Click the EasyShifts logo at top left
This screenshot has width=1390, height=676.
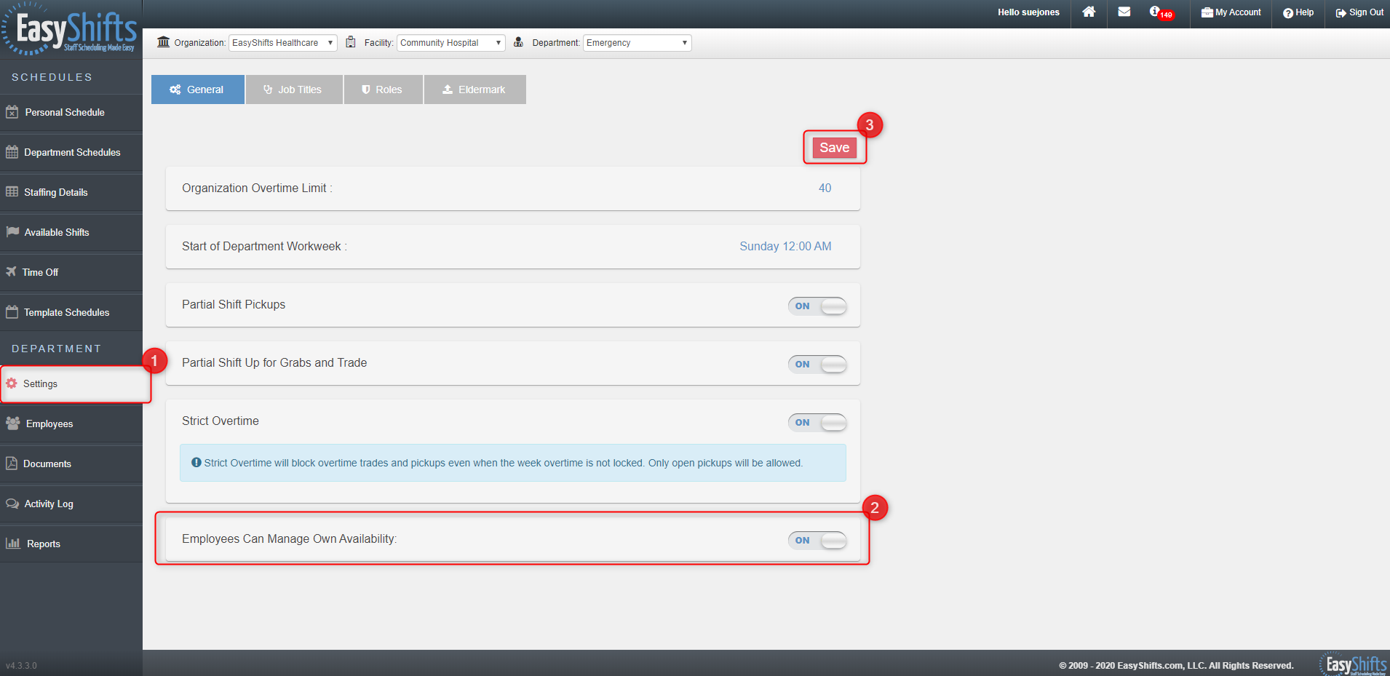click(69, 30)
